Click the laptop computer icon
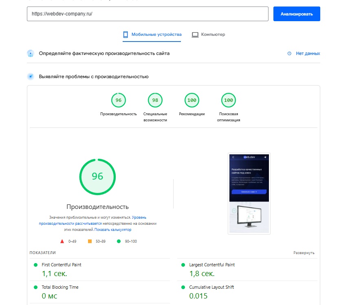Screen dimensions: 339x305 coord(195,35)
